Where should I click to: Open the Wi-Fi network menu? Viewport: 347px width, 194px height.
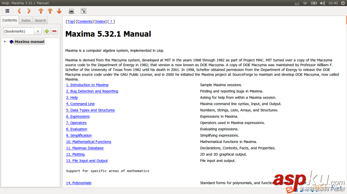305,3
